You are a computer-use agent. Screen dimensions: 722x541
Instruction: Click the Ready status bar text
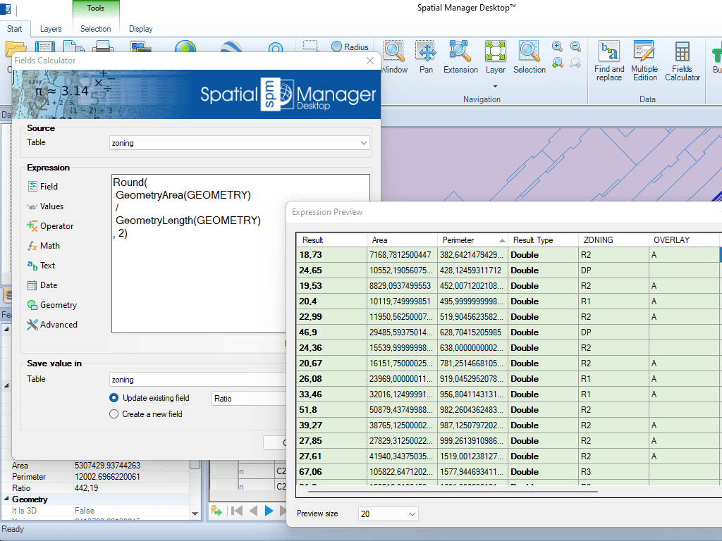tap(13, 529)
